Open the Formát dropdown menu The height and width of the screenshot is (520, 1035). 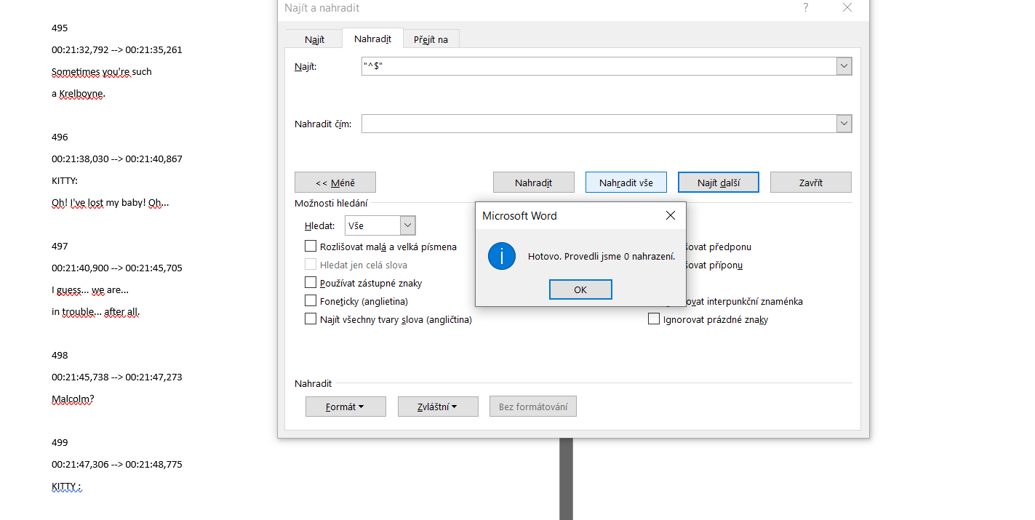pyautogui.click(x=345, y=407)
